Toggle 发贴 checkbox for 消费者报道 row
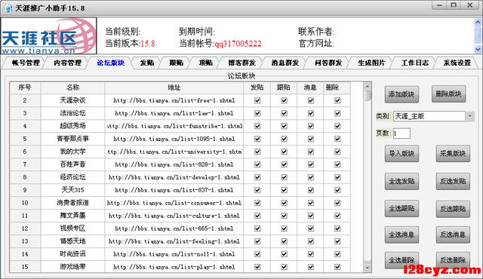Screen dimensions: 483x279 [x=257, y=203]
